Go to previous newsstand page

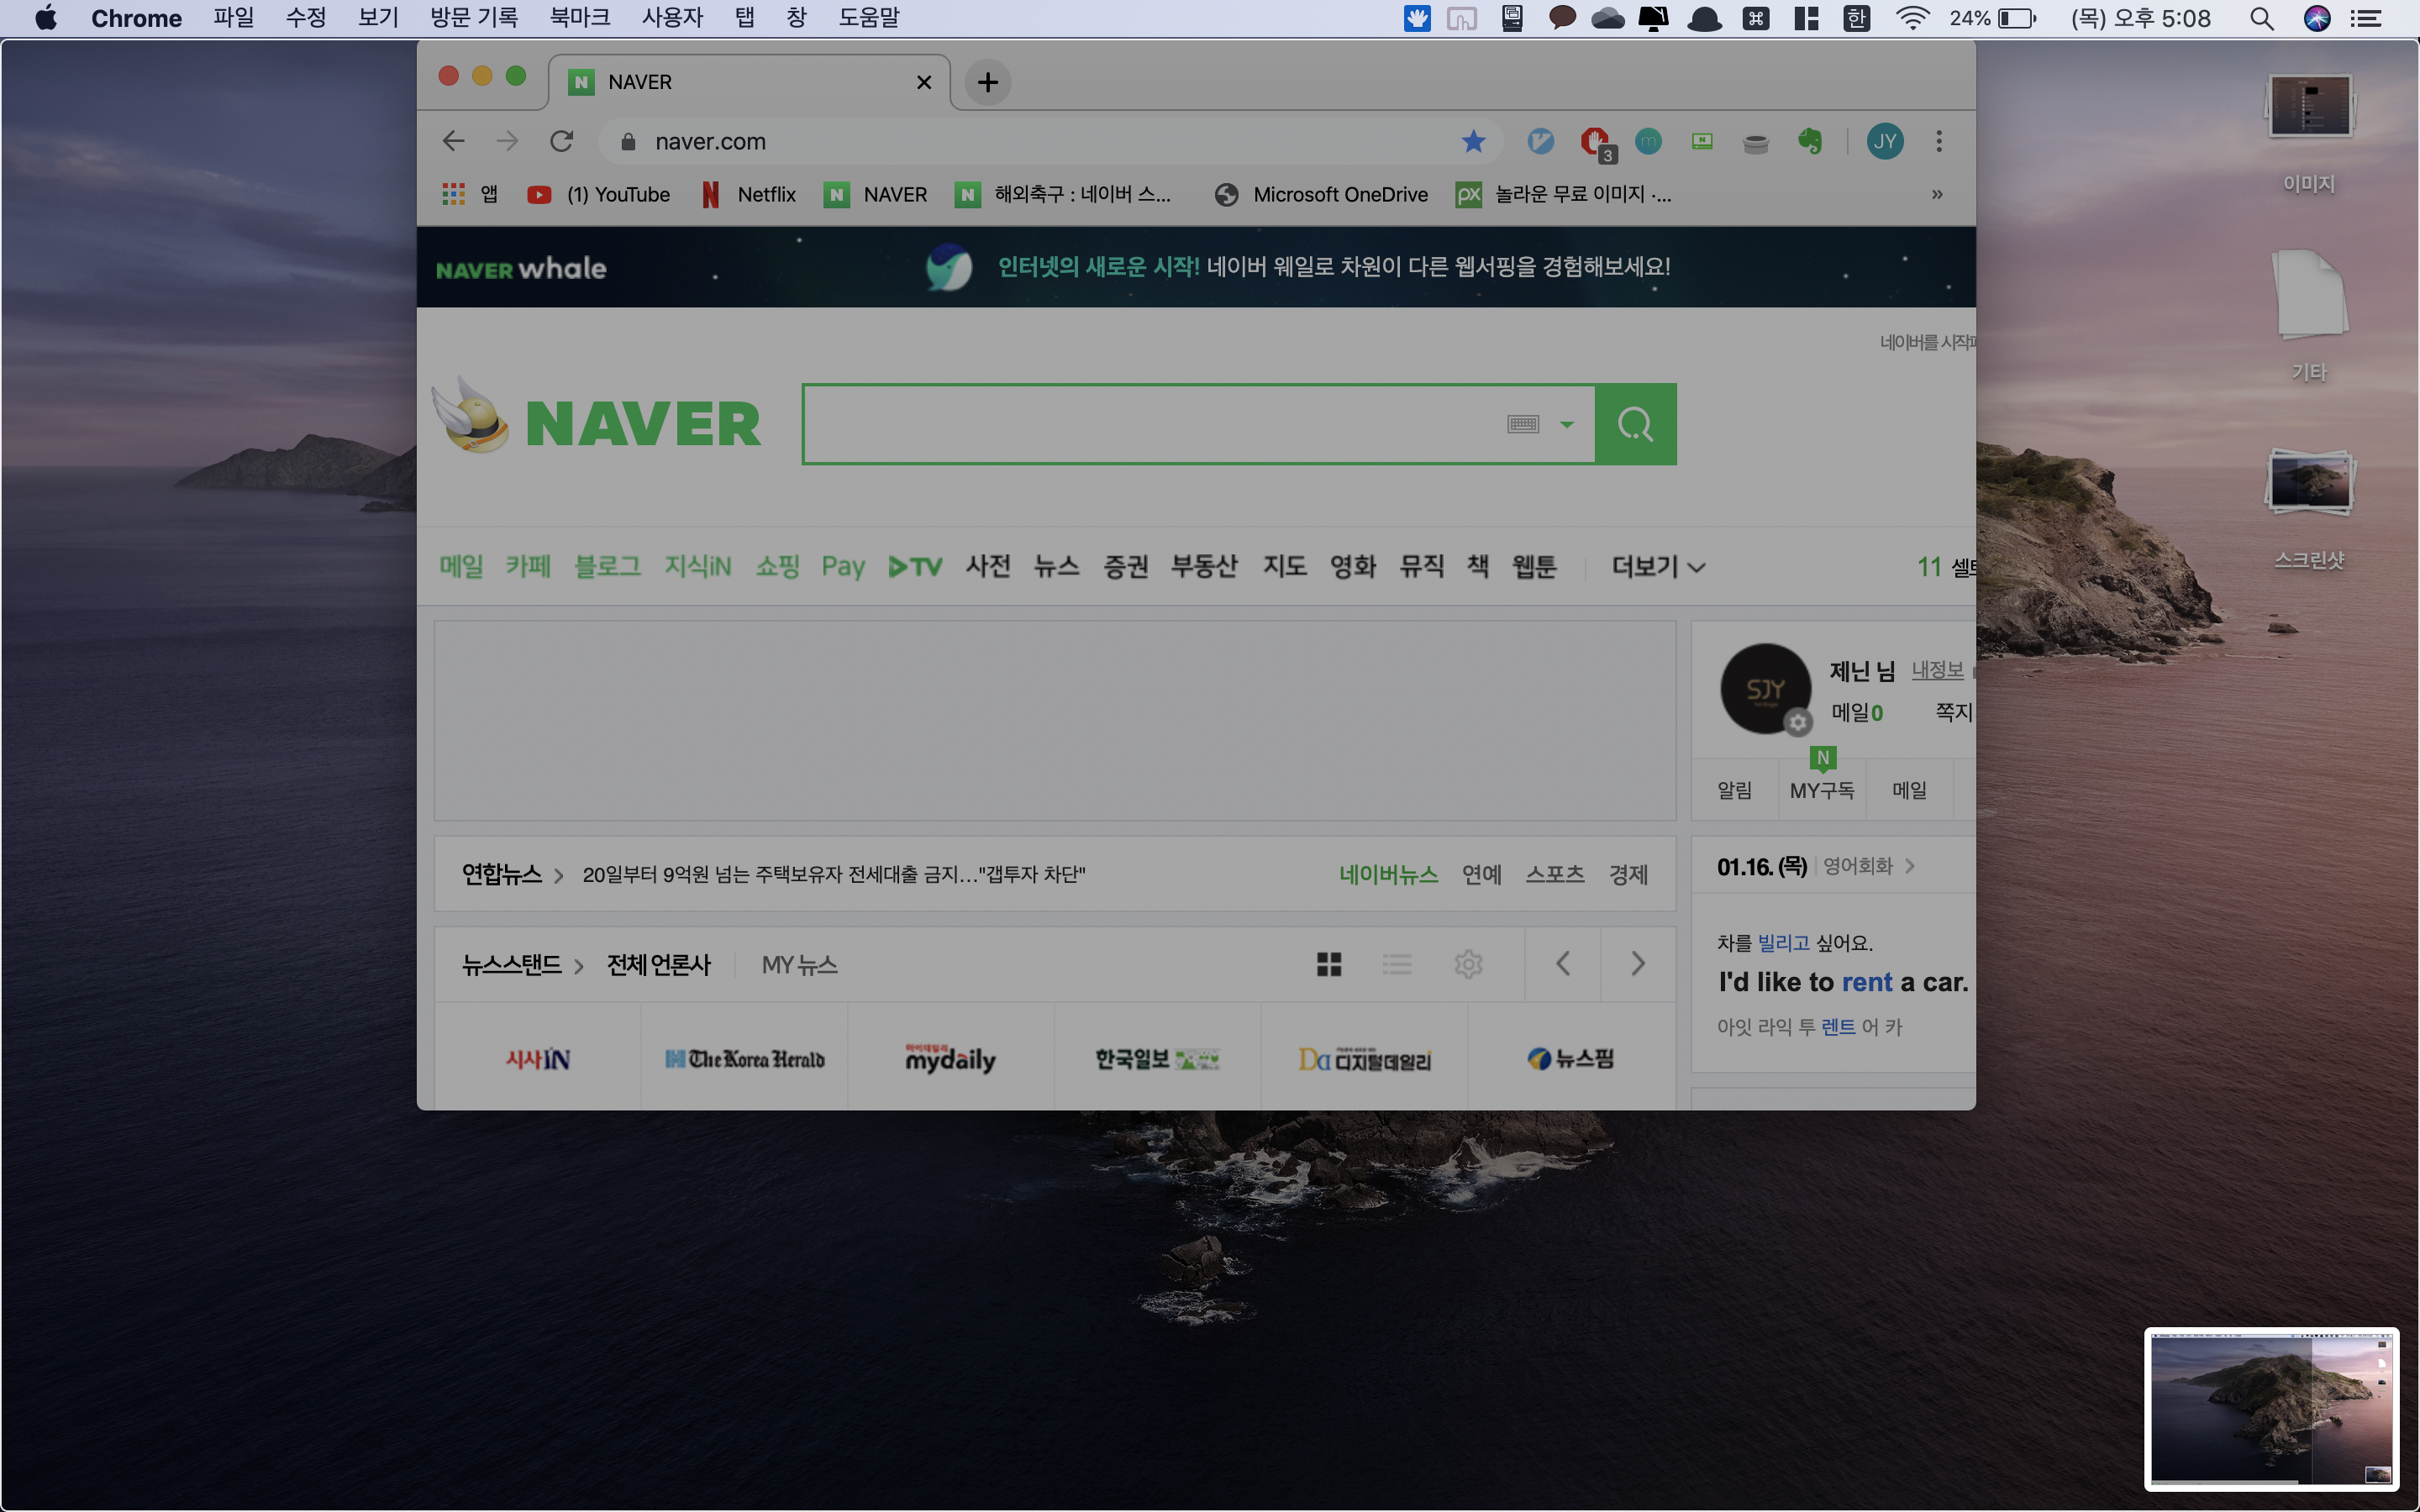point(1563,964)
